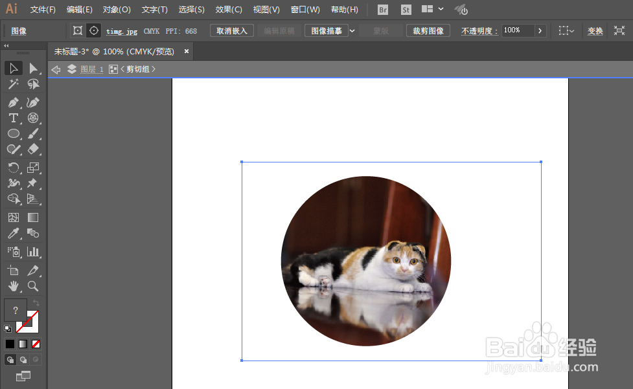This screenshot has width=633, height=389.
Task: Swap fill and stroke colors
Action: [x=36, y=303]
